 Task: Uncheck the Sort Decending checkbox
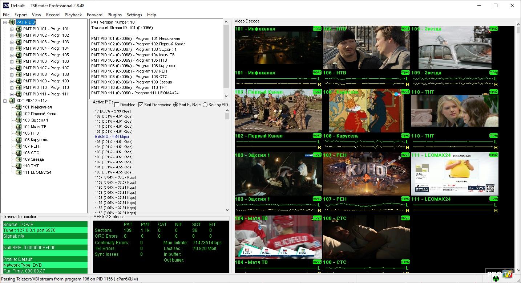tap(141, 105)
